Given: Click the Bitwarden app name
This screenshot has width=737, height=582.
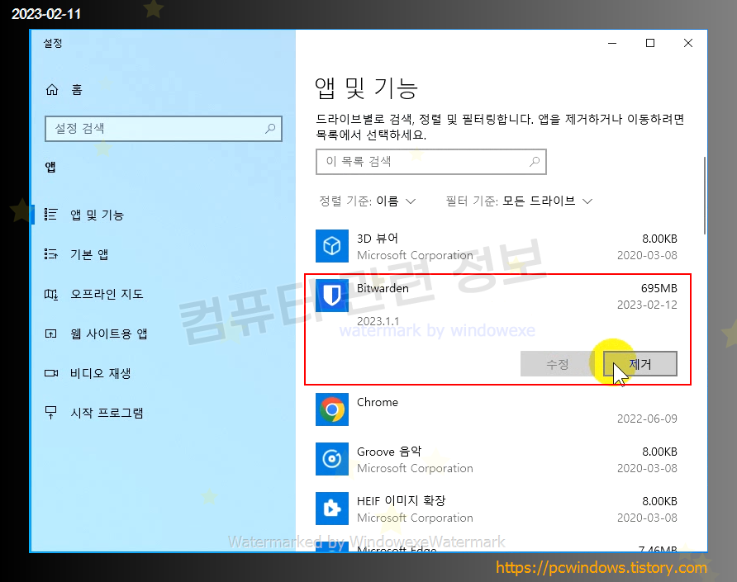Looking at the screenshot, I should (x=383, y=288).
